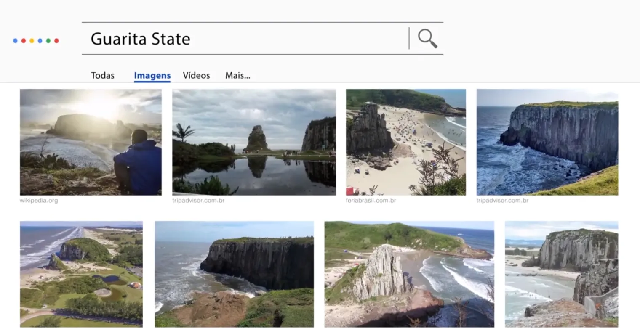The image size is (640, 328).
Task: Switch to the Todas tab
Action: pos(103,76)
